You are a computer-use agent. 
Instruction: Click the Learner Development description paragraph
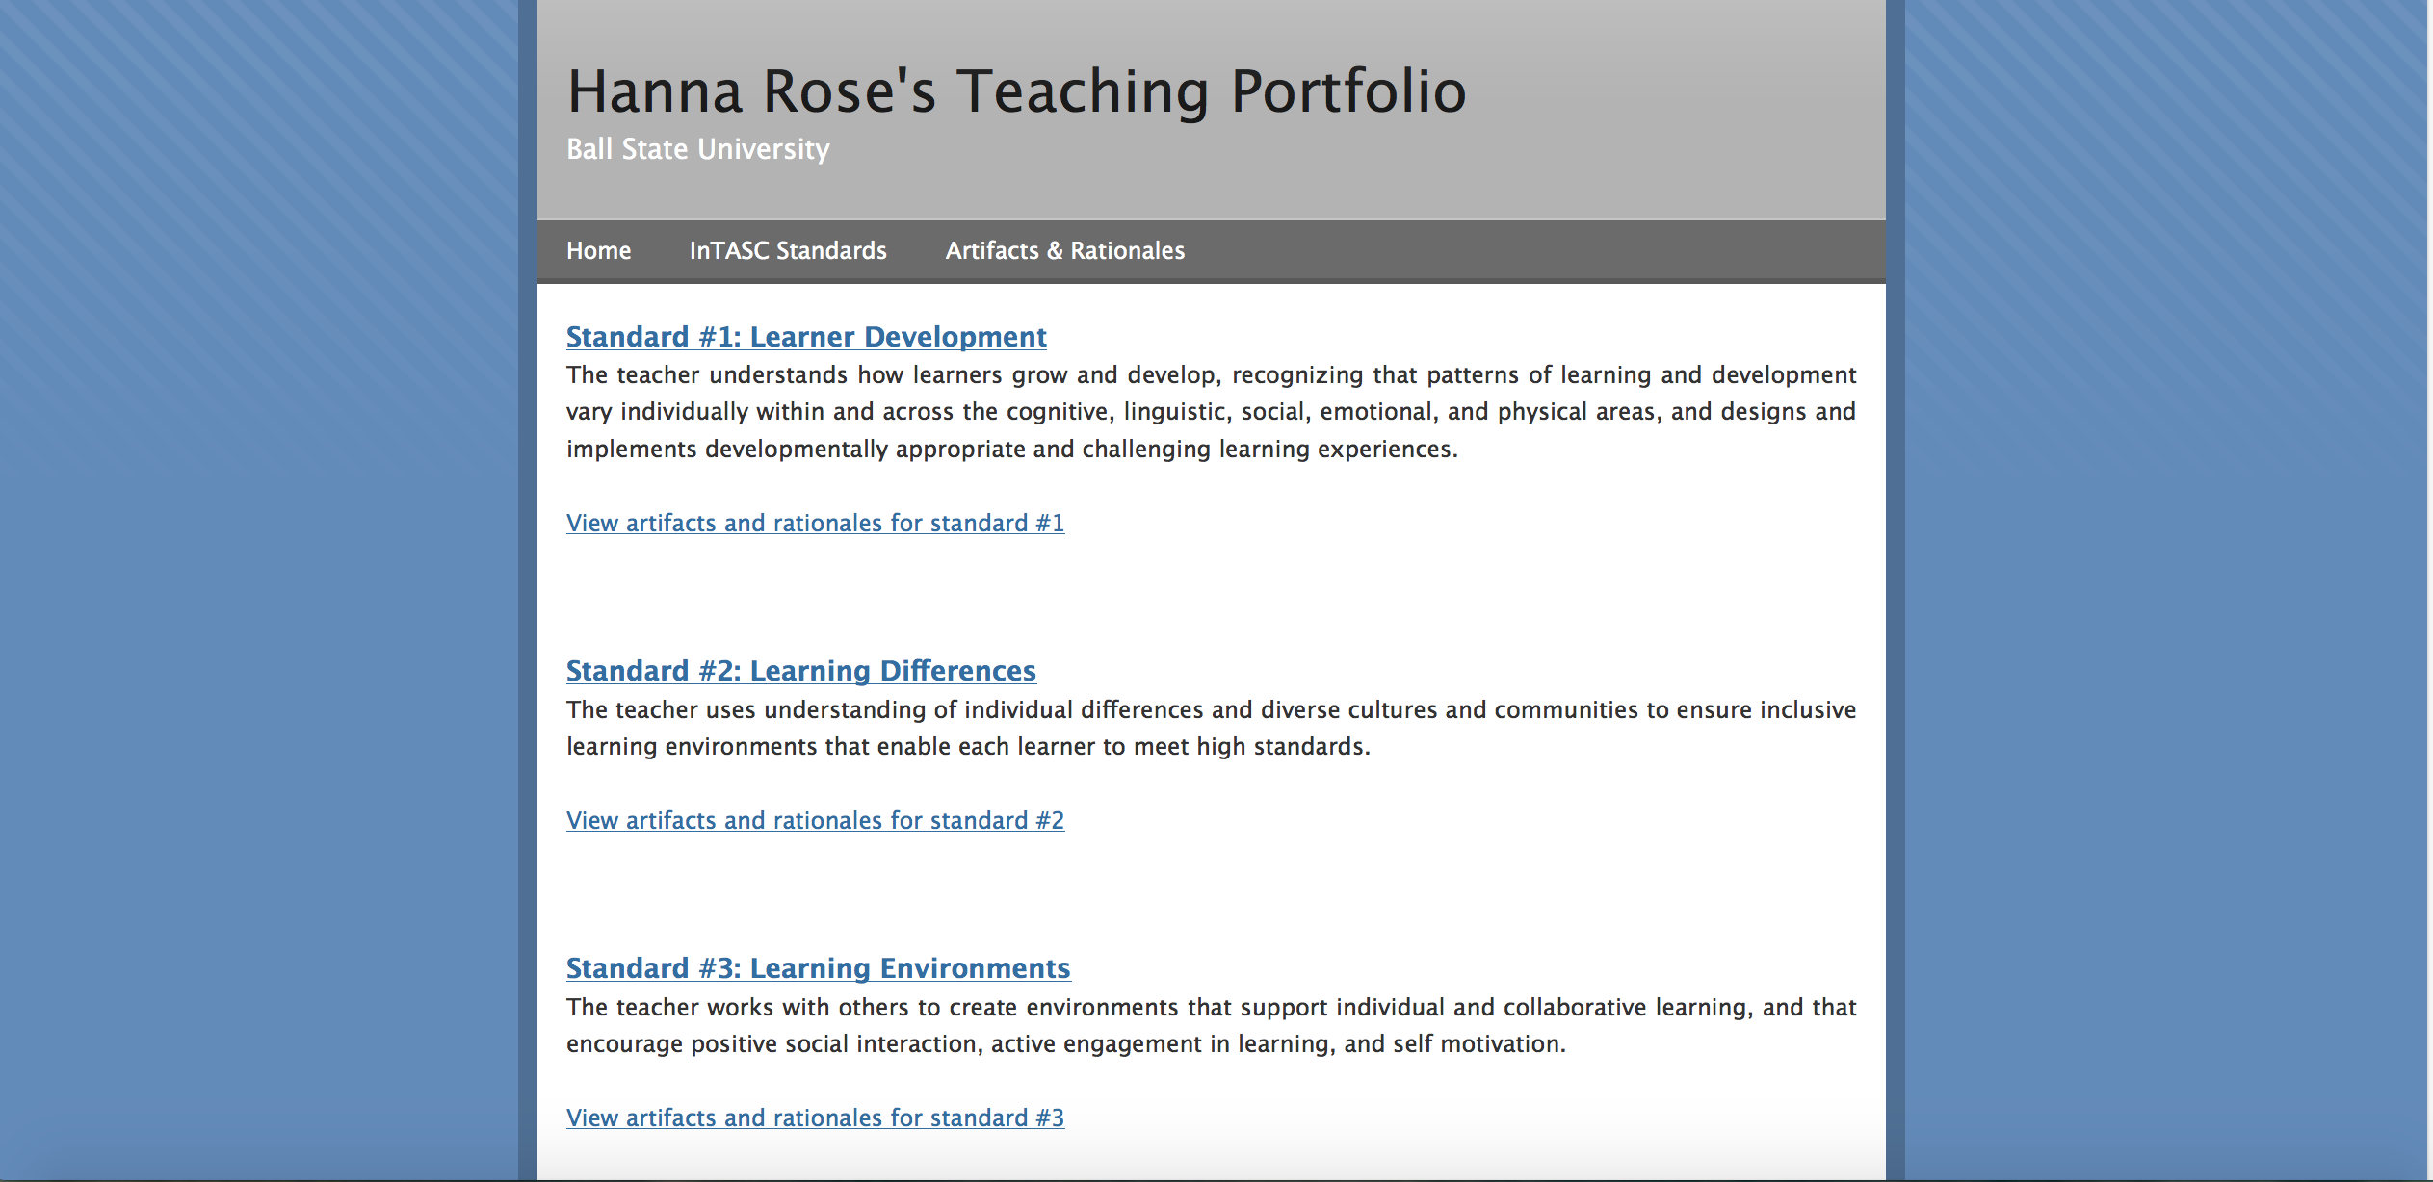coord(1210,412)
